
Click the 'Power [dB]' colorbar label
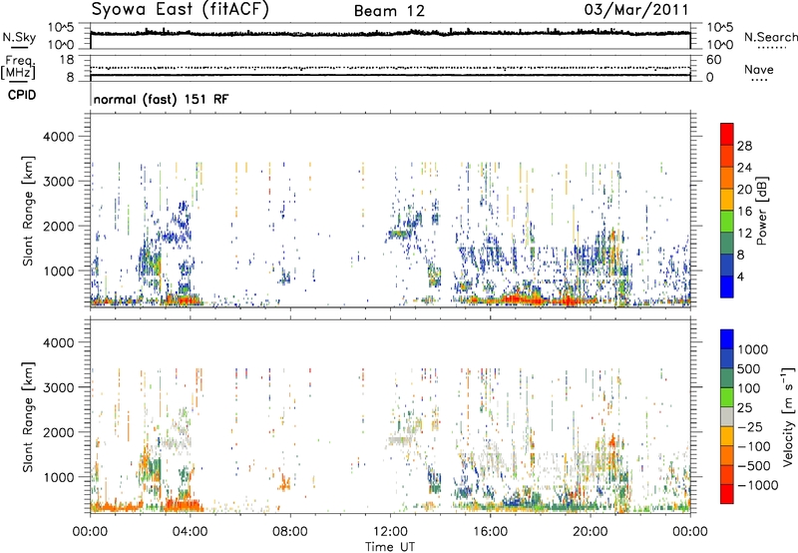coord(761,211)
